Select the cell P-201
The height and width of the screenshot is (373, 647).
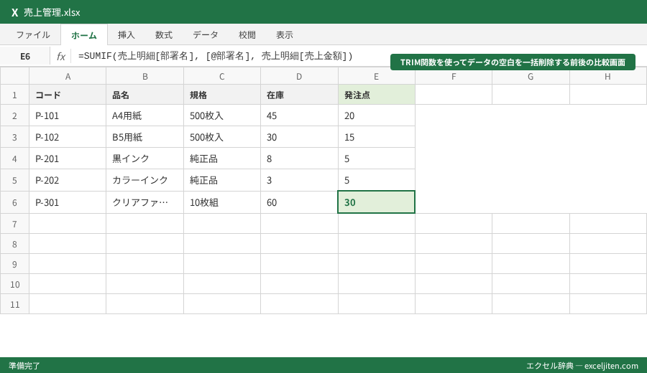point(68,159)
